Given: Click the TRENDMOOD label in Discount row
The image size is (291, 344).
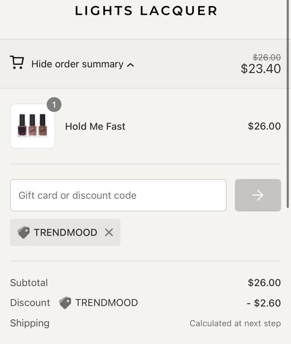Looking at the screenshot, I should click(x=106, y=303).
